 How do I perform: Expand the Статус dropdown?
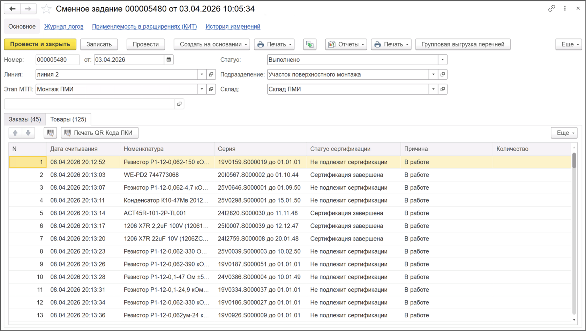click(443, 60)
